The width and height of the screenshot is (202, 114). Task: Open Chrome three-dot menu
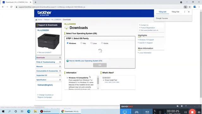(199, 7)
